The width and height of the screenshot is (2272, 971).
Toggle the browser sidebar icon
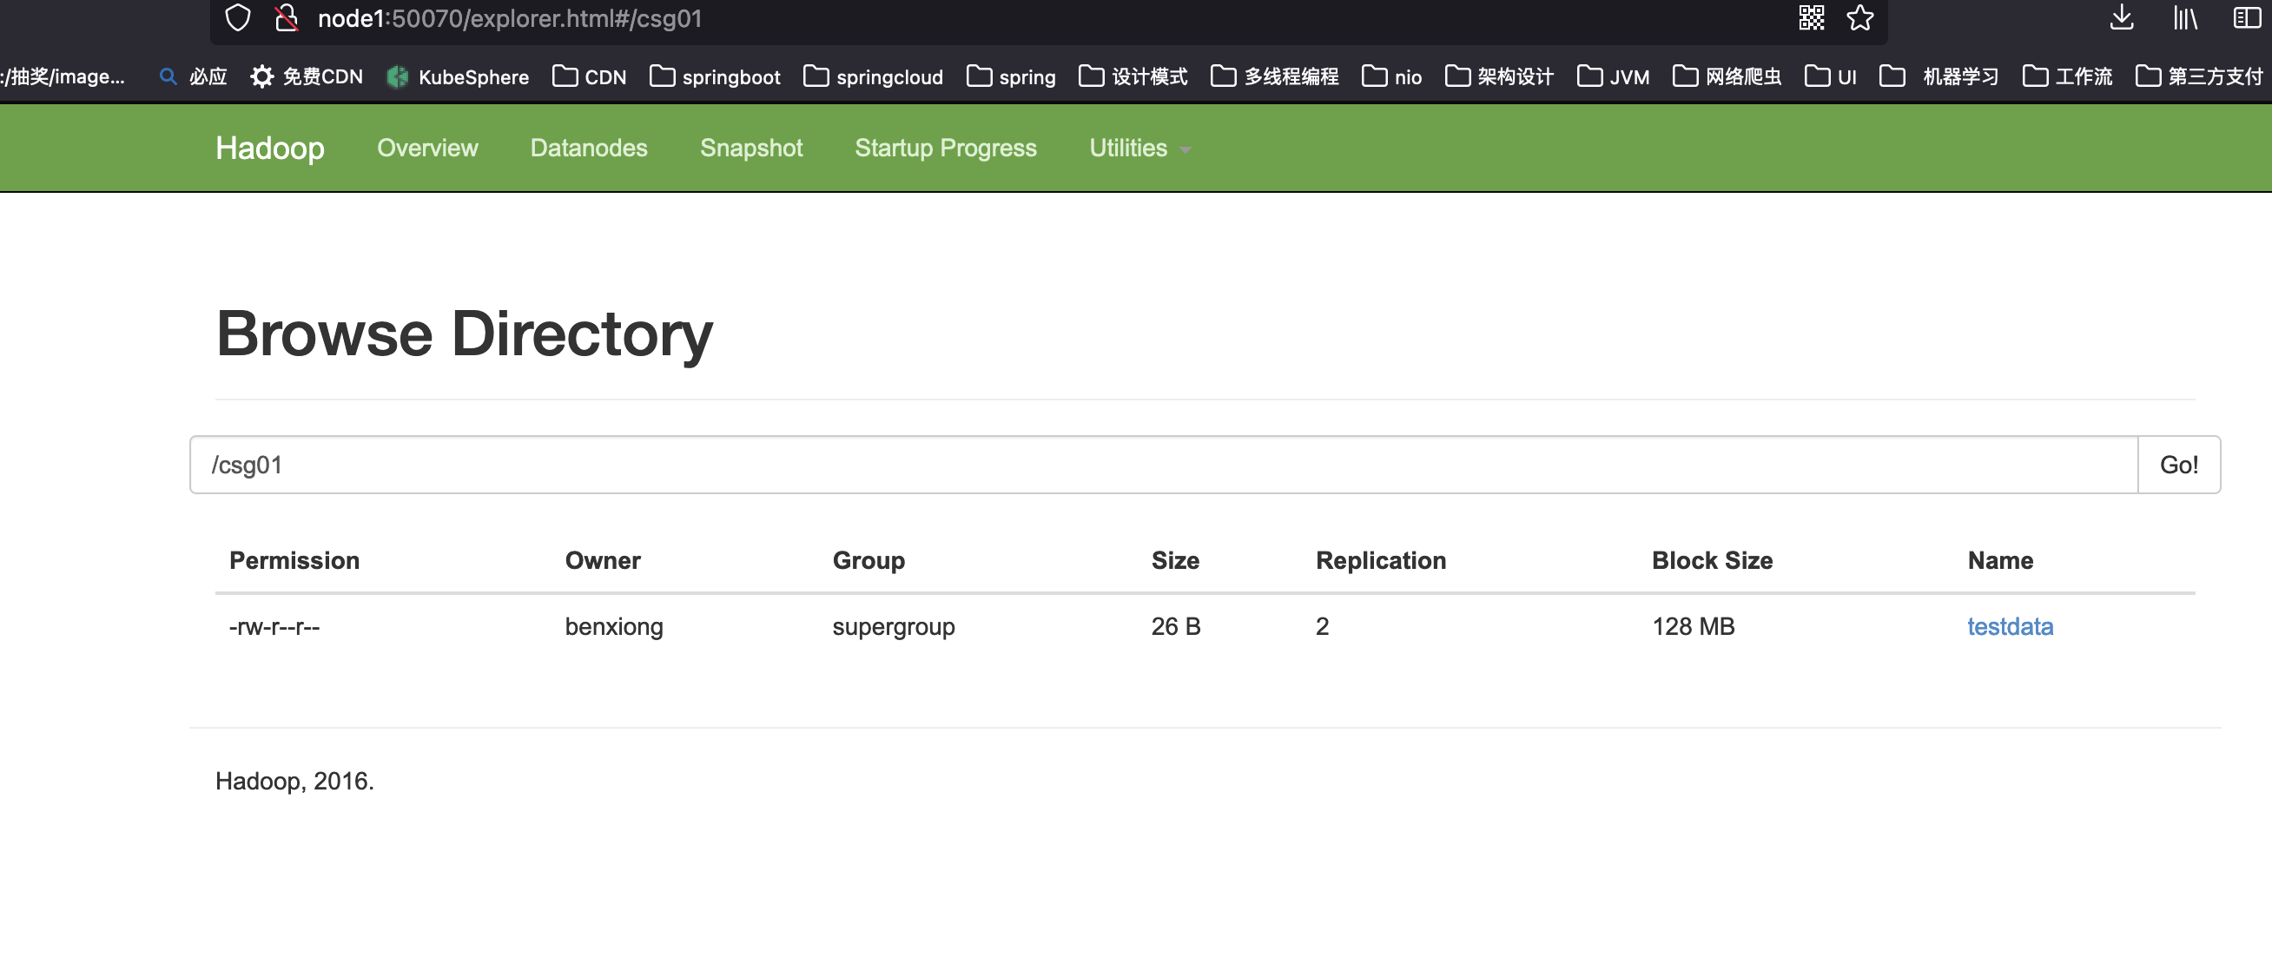2247,17
